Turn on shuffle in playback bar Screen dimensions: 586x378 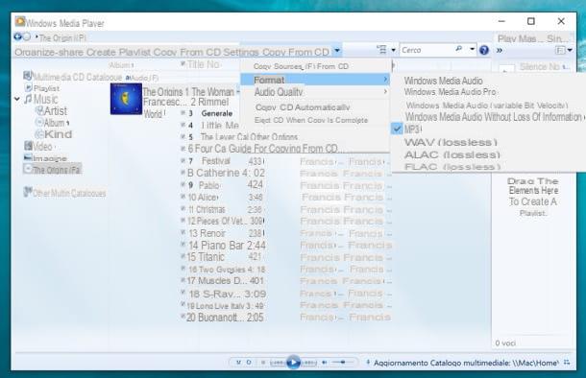(238, 363)
